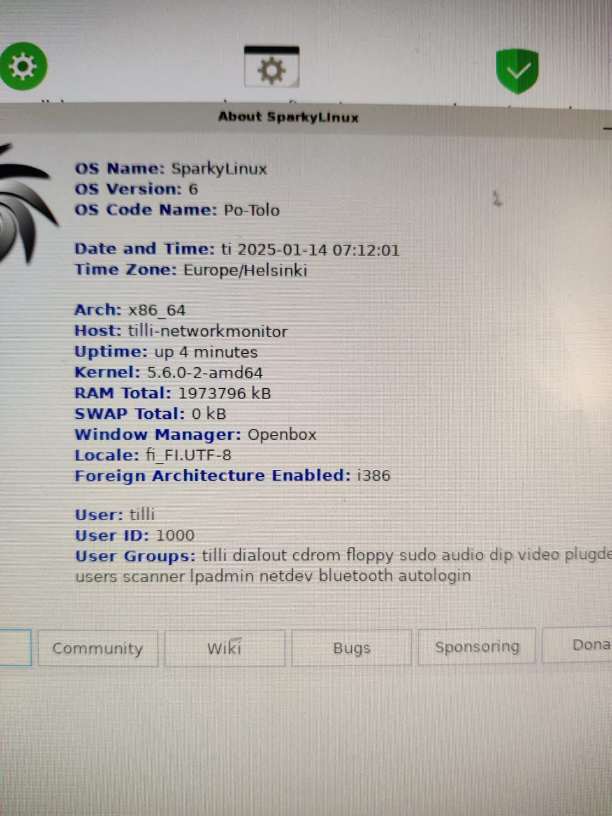The image size is (612, 816).
Task: Open the Wiki button
Action: pos(224,648)
